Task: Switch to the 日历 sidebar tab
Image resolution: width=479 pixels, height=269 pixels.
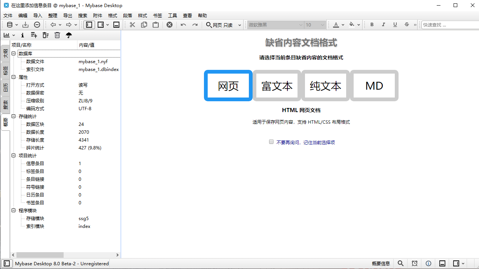Action: tap(5, 87)
